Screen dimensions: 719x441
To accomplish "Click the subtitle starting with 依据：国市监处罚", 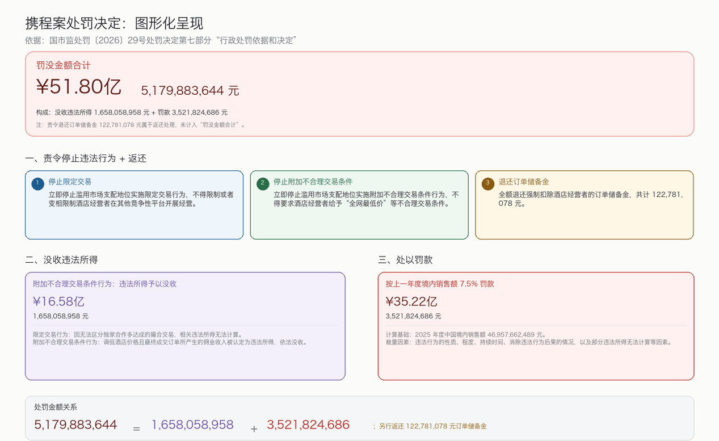I will pyautogui.click(x=161, y=41).
